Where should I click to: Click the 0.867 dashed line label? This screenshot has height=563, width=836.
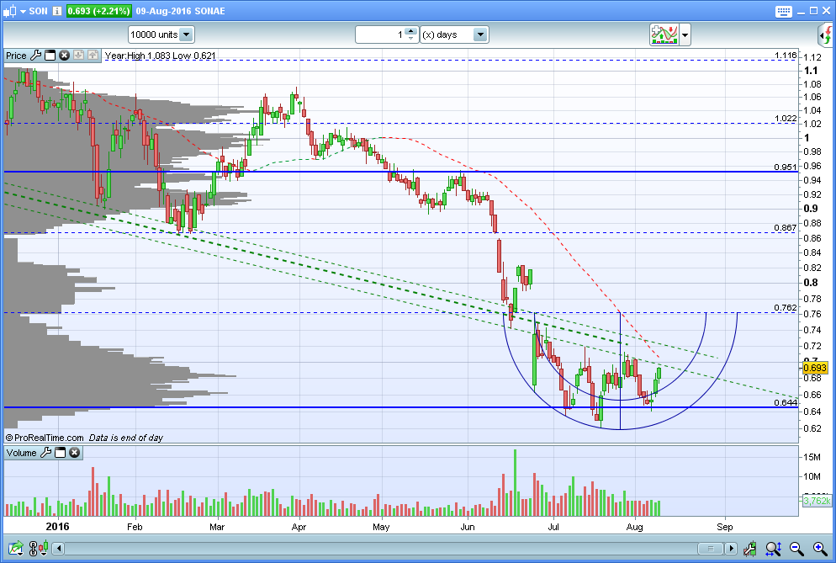click(786, 228)
